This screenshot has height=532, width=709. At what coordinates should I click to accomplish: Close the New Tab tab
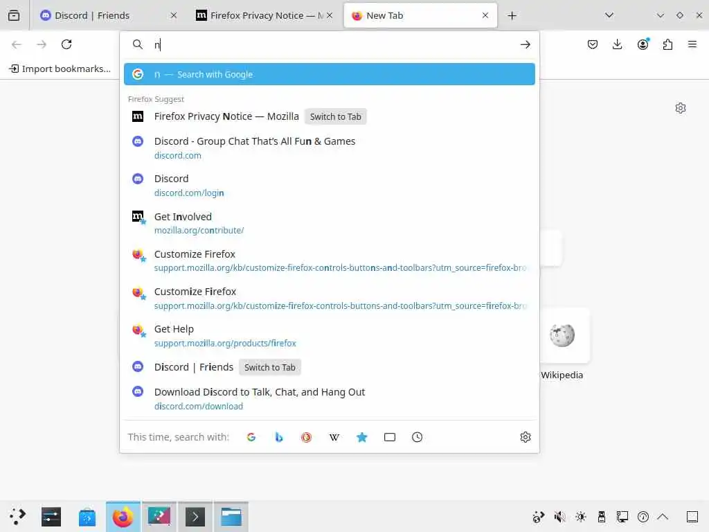[485, 15]
